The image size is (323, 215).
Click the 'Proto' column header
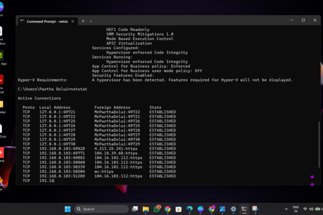(x=28, y=107)
